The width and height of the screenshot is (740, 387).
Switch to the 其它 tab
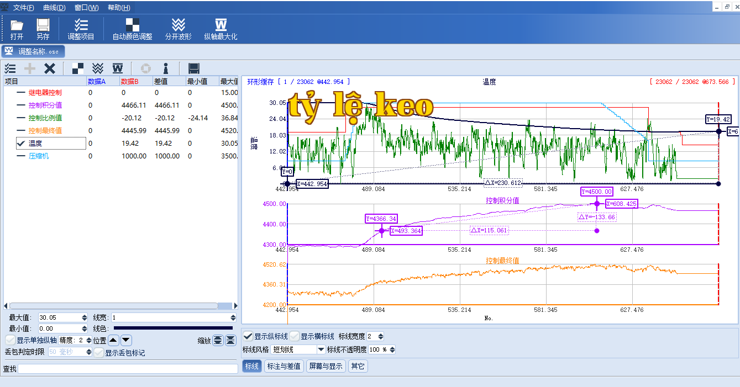point(358,366)
